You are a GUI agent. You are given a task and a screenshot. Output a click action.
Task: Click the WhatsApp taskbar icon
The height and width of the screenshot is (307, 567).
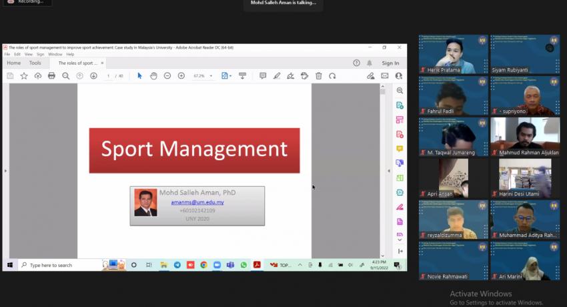coord(243,265)
